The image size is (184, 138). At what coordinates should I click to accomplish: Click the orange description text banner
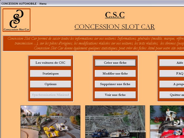click(92, 44)
